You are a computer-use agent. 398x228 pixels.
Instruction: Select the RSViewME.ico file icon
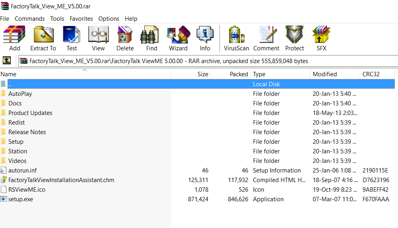(x=4, y=189)
